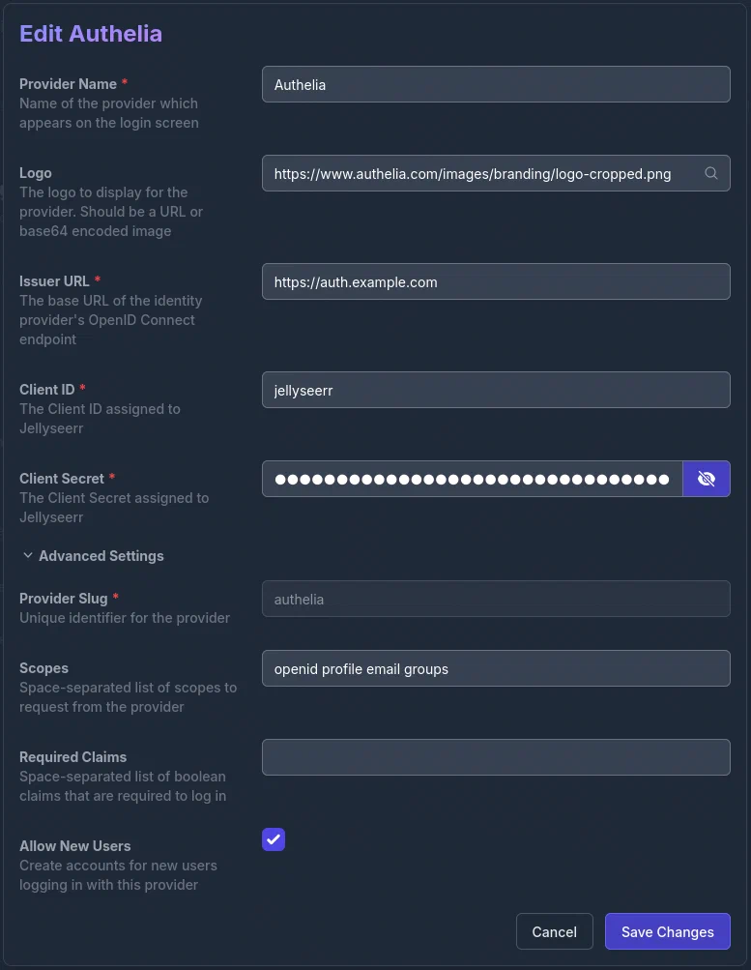Viewport: 751px width, 970px height.
Task: Click the red asterisk beside Provider Name
Action: pyautogui.click(x=124, y=82)
